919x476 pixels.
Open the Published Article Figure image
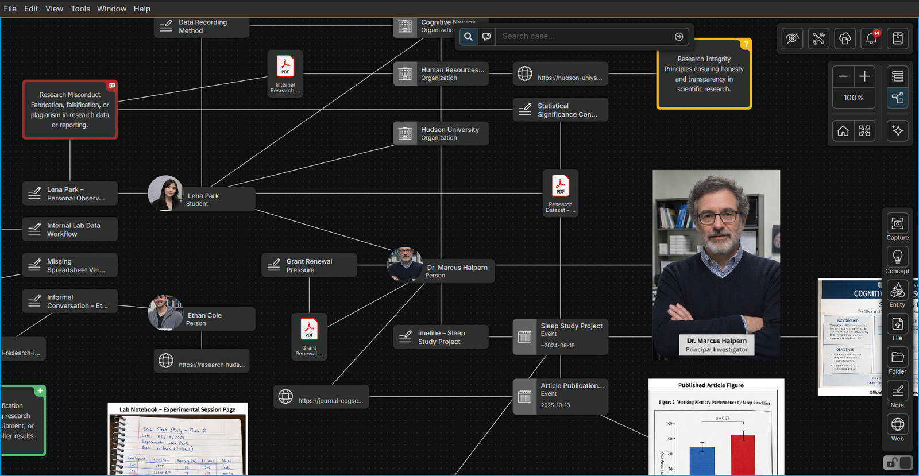click(716, 427)
